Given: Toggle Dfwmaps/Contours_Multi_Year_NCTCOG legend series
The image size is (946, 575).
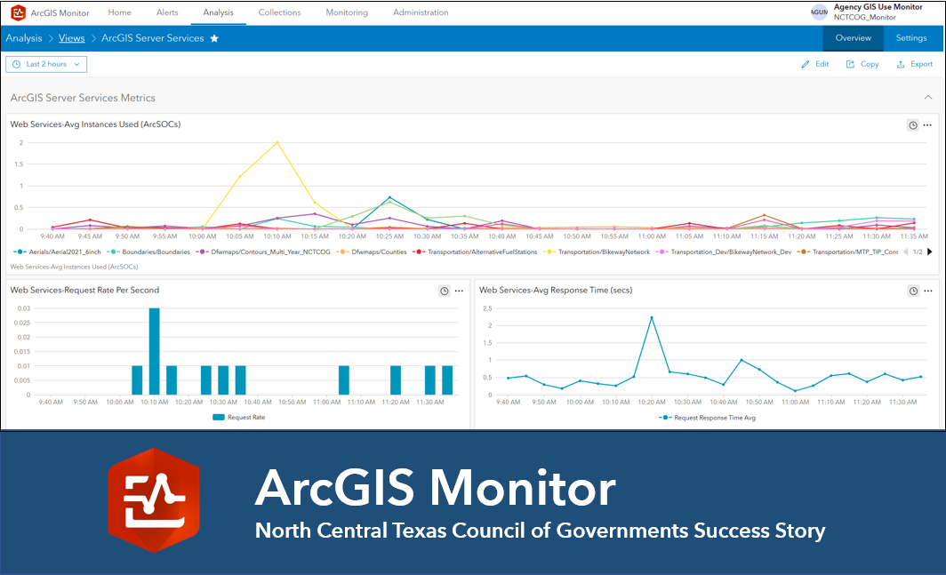Looking at the screenshot, I should click(263, 252).
